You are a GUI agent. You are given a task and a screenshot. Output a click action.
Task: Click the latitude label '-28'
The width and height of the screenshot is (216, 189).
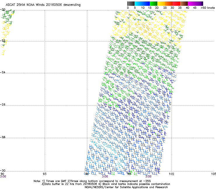(3, 137)
